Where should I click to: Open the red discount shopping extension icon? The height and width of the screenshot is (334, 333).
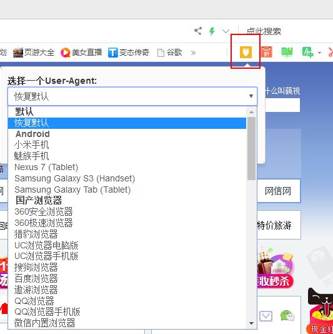click(266, 52)
